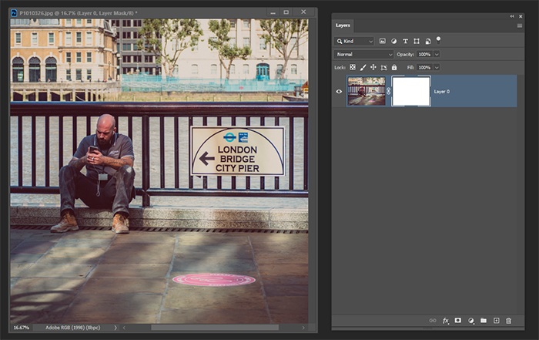Select the white layer mask thumbnail
539x340 pixels.
click(x=411, y=91)
